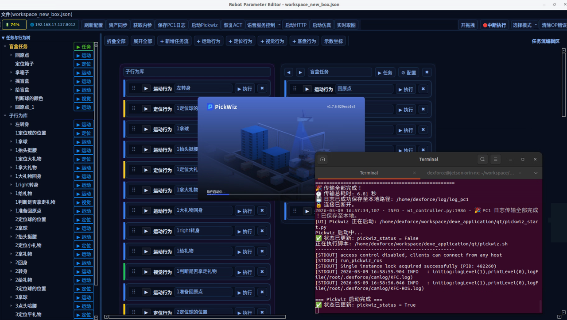Image resolution: width=567 pixels, height=320 pixels.
Task: Click the 盲盒任务 task flow name field
Action: coord(340,72)
